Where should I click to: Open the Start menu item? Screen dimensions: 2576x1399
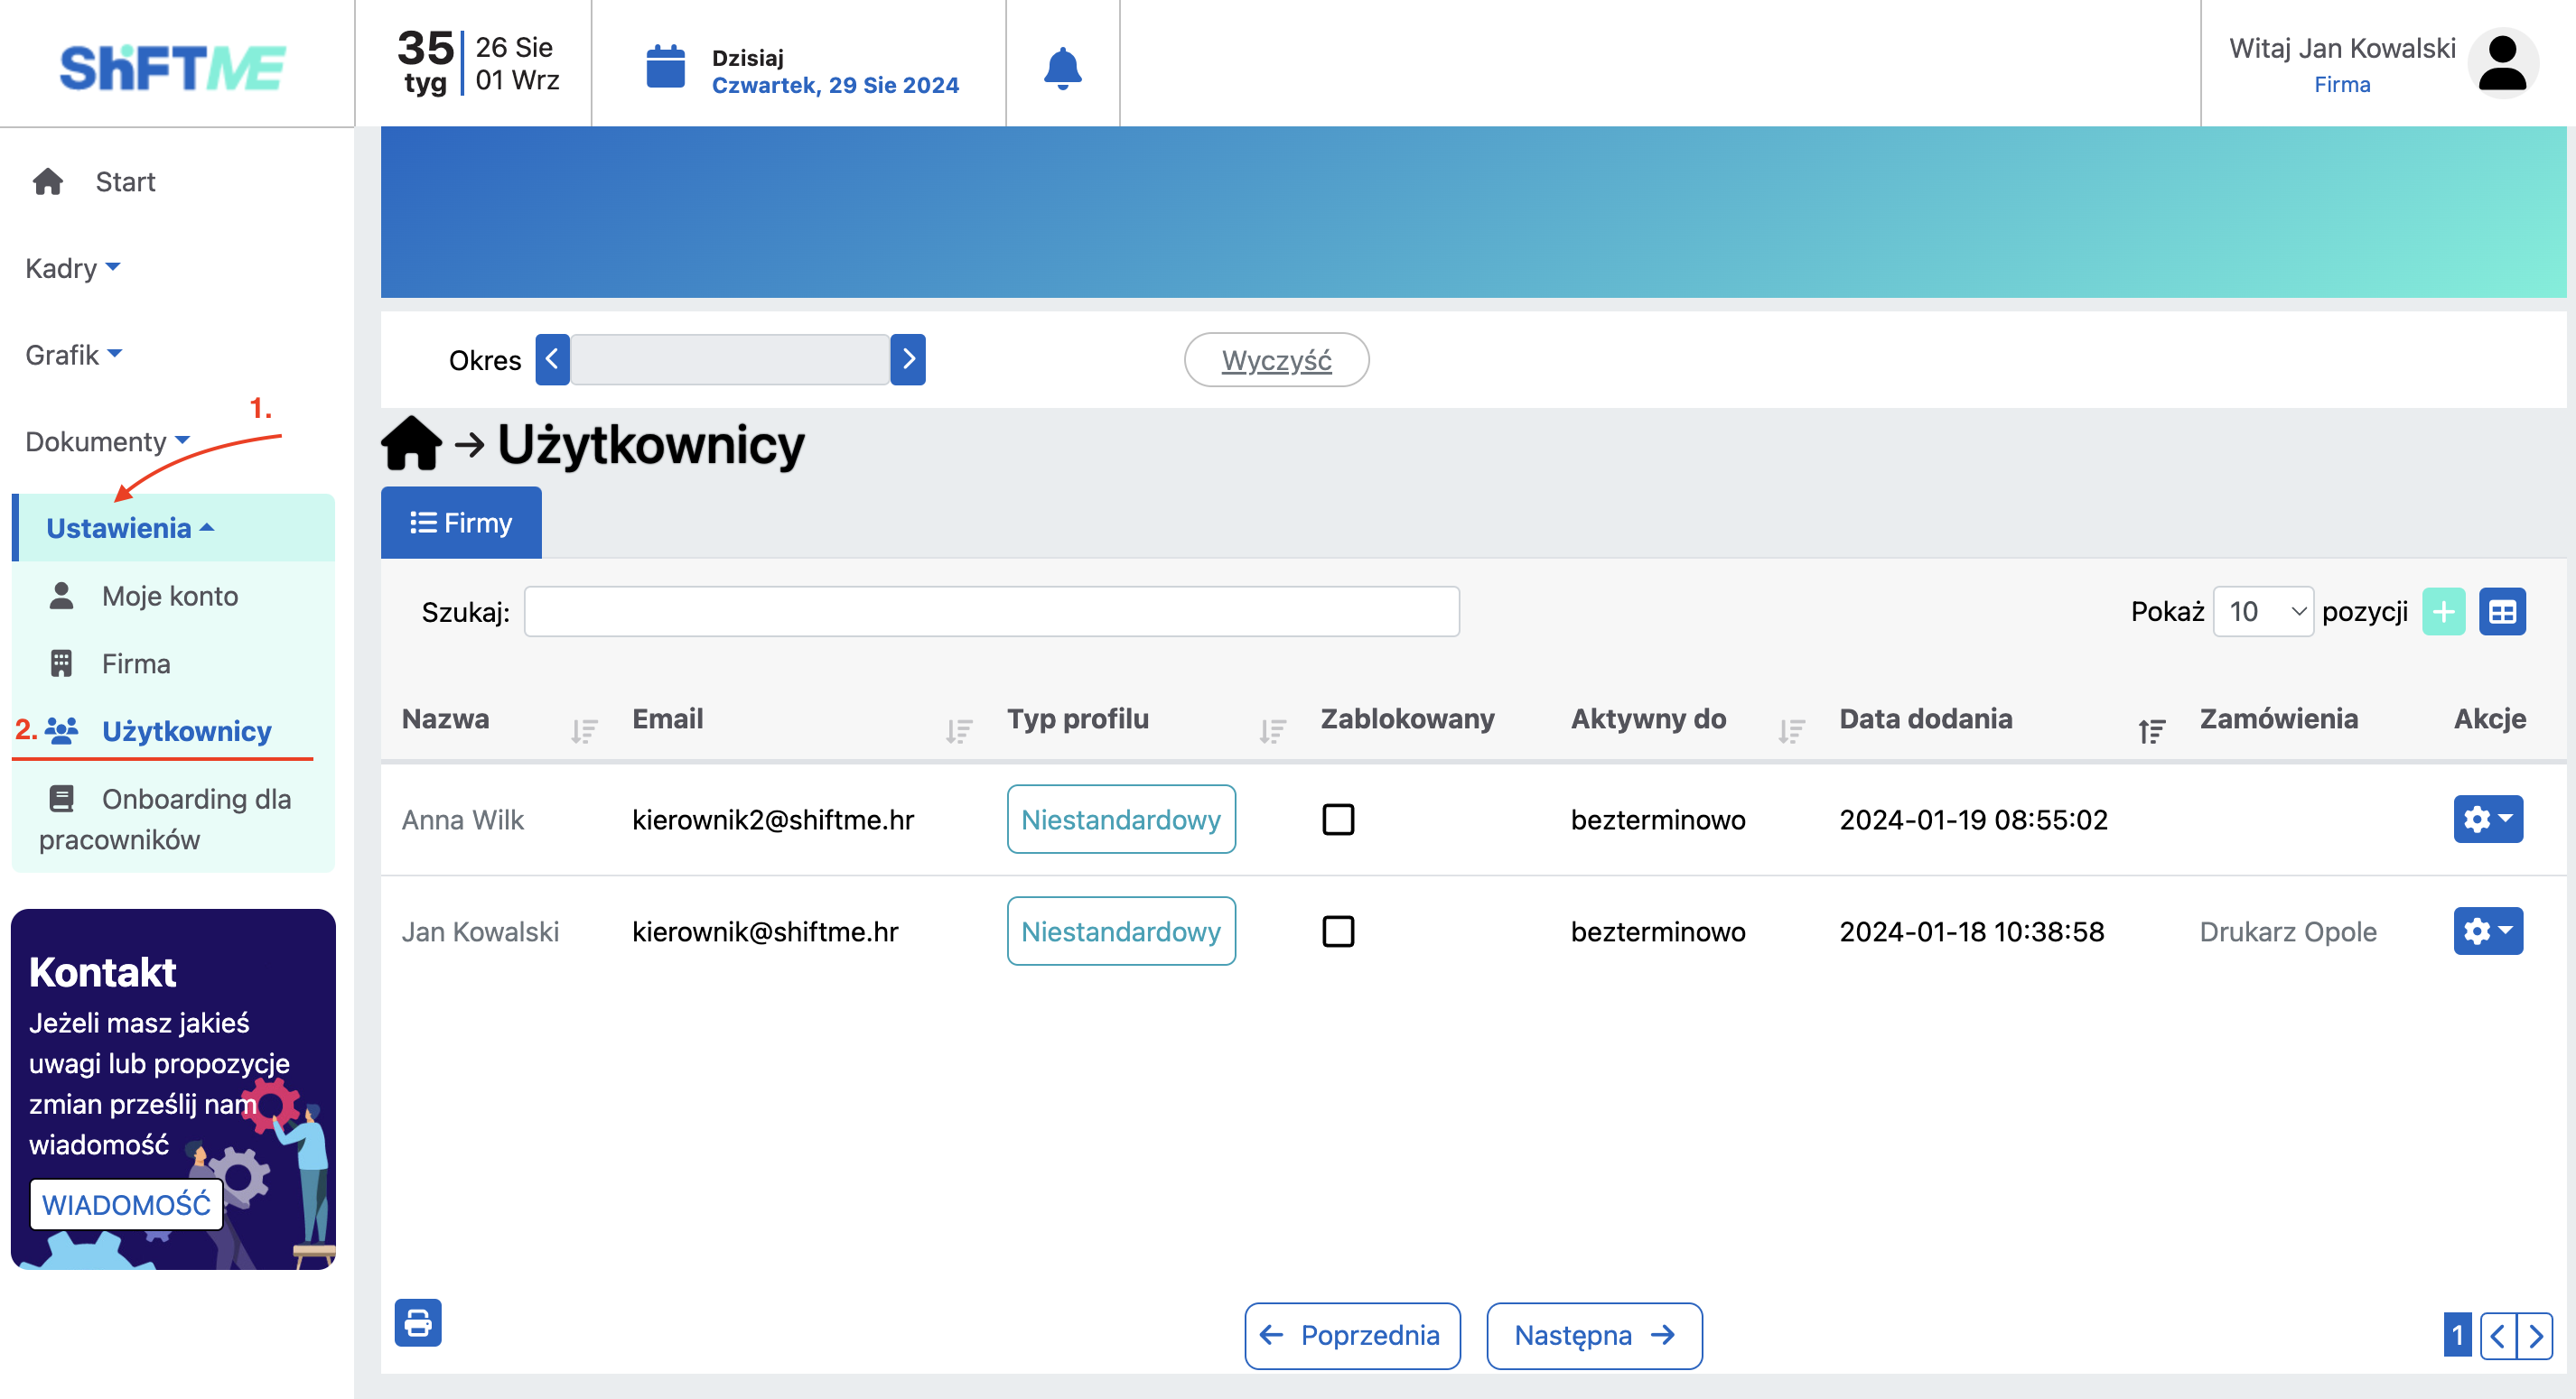pos(125,182)
